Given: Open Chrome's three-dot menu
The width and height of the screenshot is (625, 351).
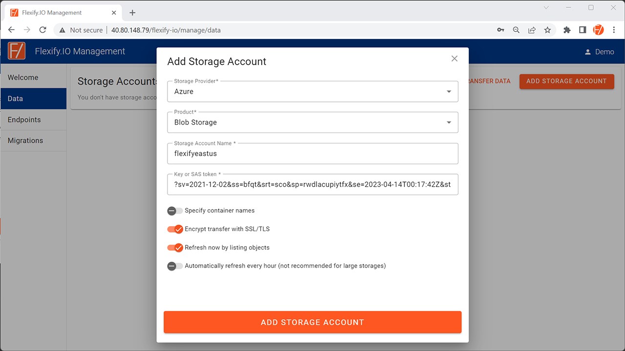Looking at the screenshot, I should coord(614,30).
